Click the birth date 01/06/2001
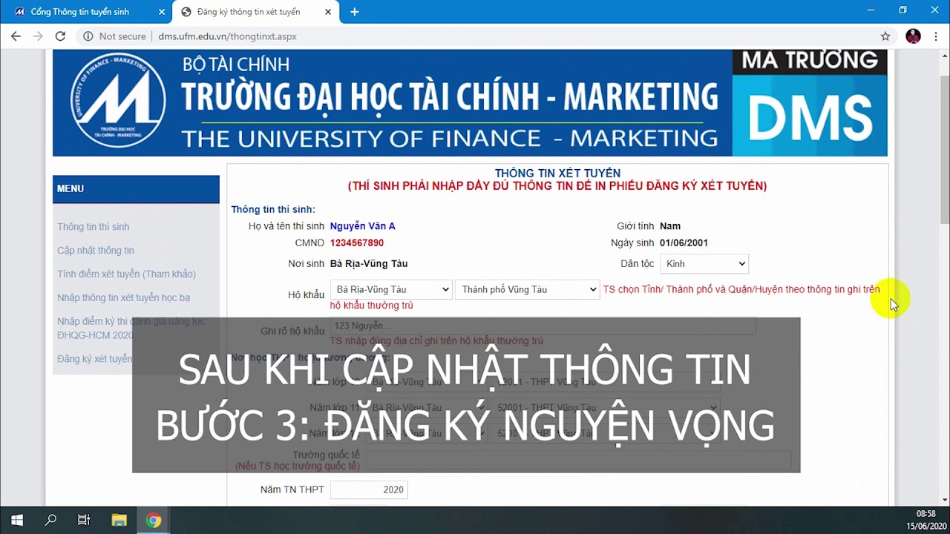 click(684, 243)
